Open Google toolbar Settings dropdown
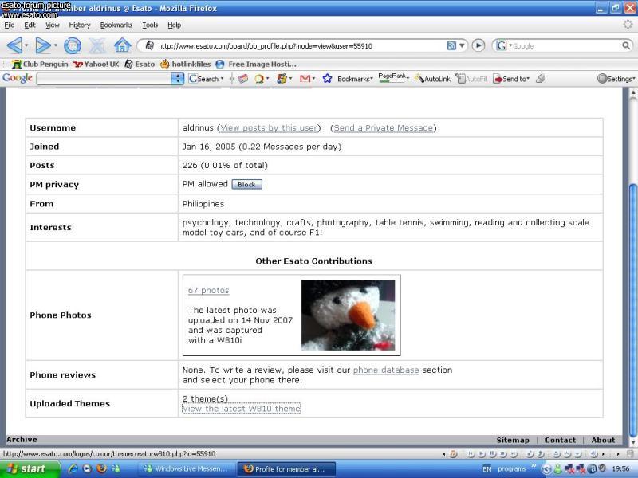Screen dimensions: 638x478 (616, 79)
